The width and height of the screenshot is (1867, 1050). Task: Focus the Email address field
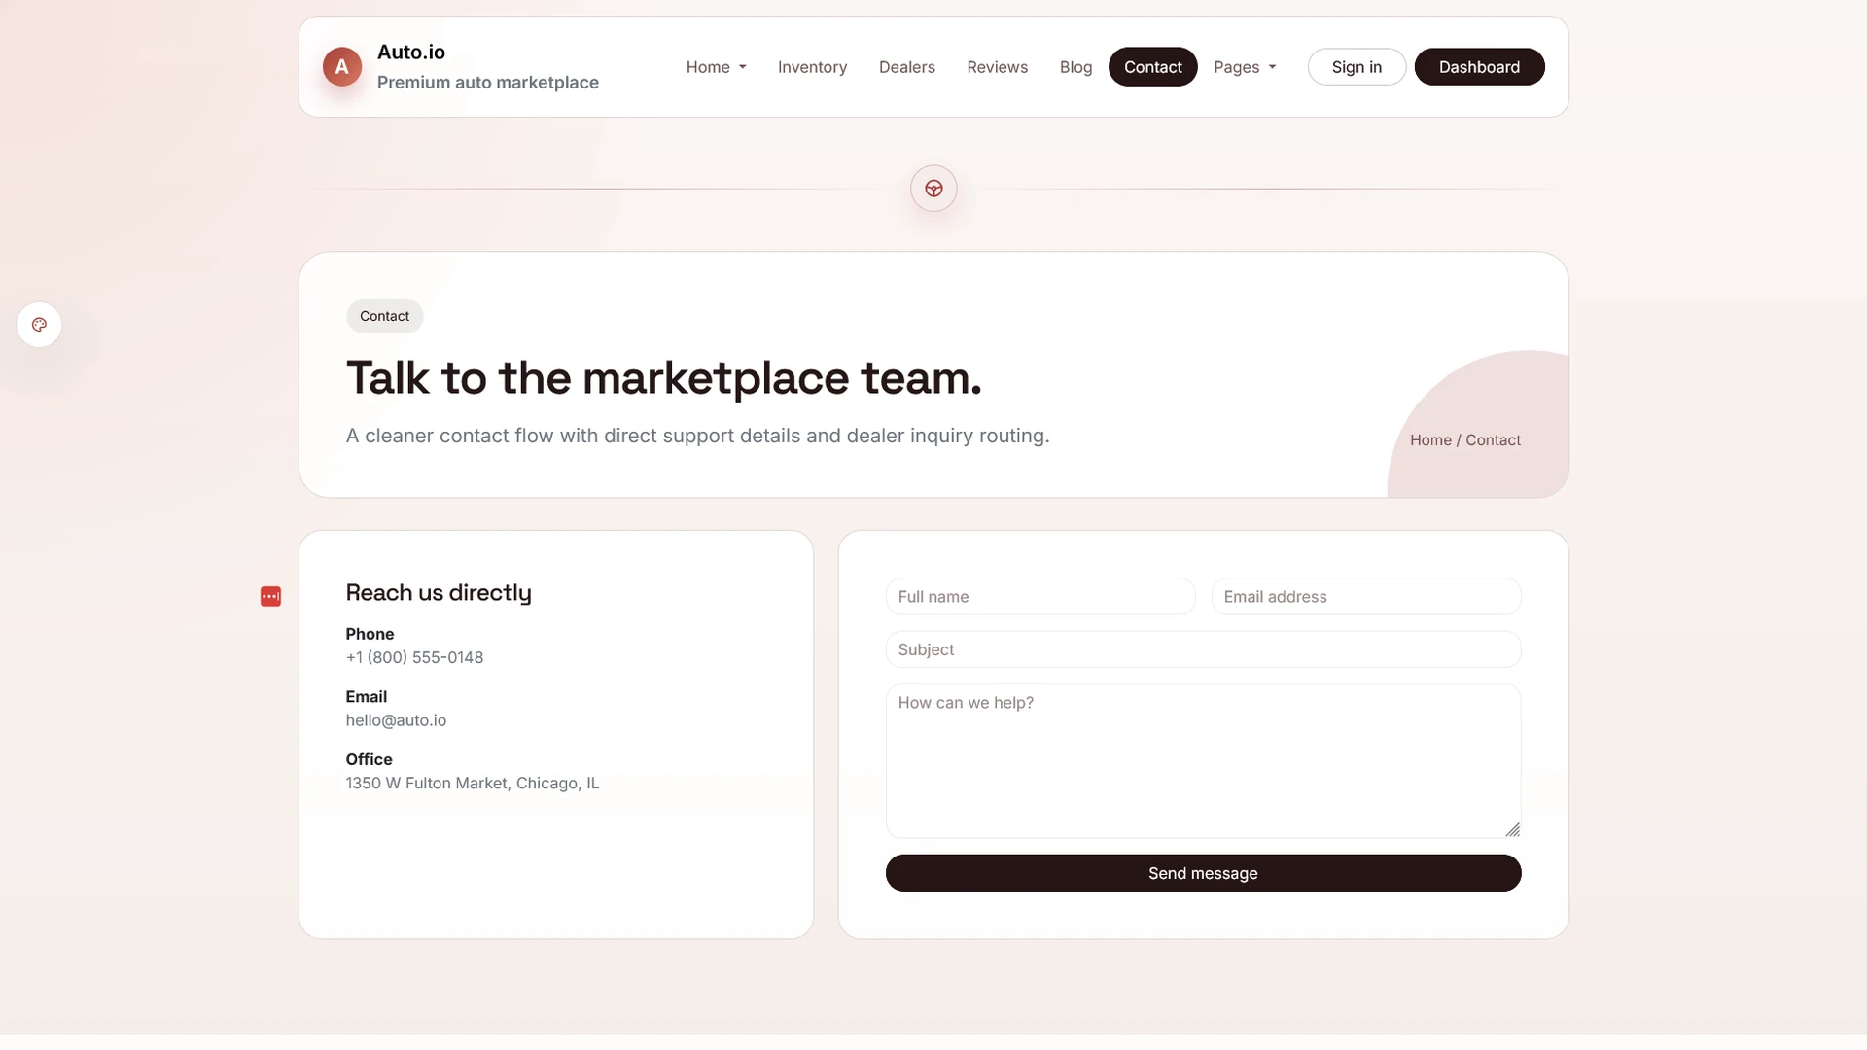pyautogui.click(x=1366, y=597)
